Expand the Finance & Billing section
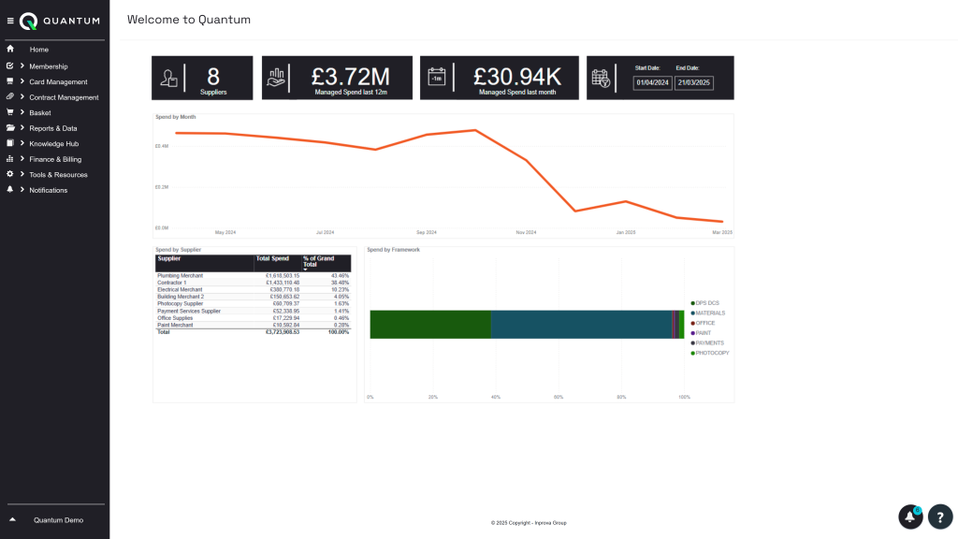Image resolution: width=958 pixels, height=539 pixels. point(21,158)
